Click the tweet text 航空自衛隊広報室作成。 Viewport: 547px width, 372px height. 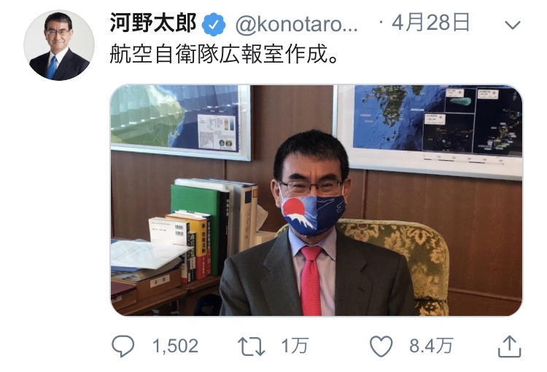click(x=225, y=55)
